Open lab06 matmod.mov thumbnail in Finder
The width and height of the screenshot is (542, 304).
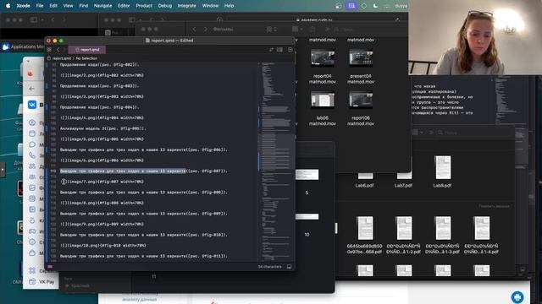(323, 100)
